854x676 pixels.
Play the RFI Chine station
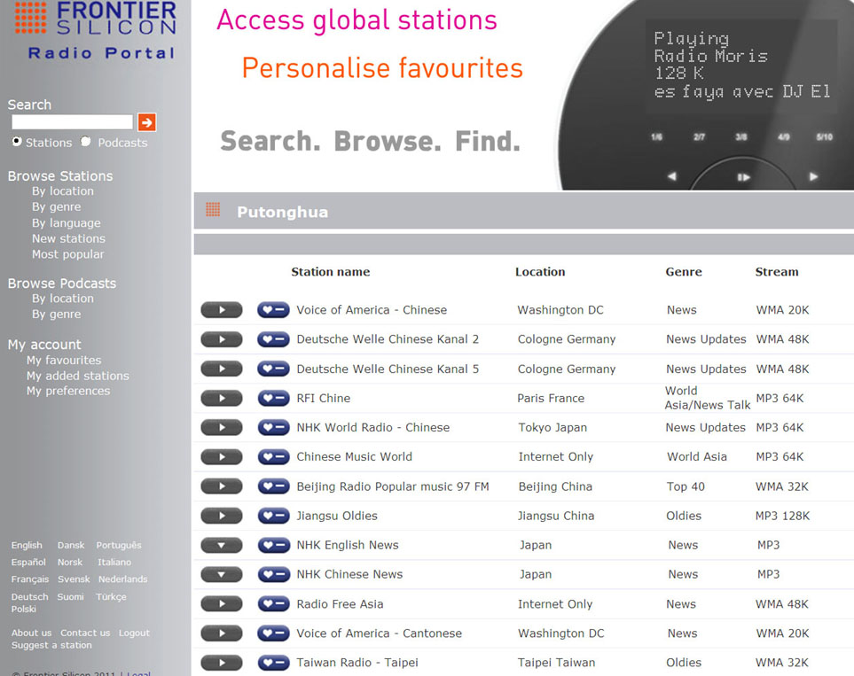coord(221,399)
